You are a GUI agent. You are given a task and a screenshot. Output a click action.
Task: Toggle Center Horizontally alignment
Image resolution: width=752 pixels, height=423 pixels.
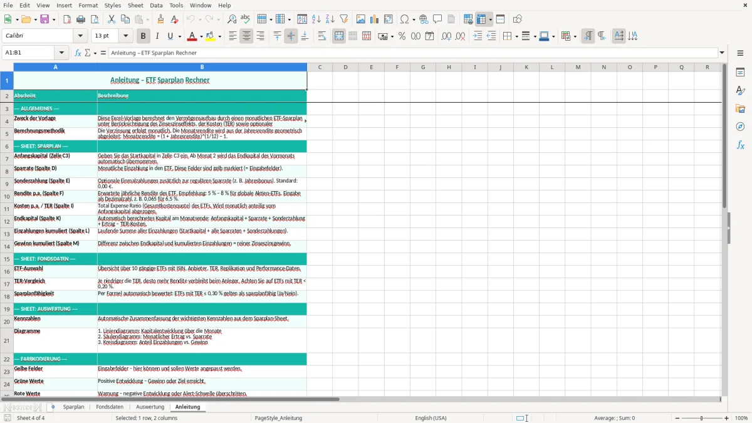[246, 36]
